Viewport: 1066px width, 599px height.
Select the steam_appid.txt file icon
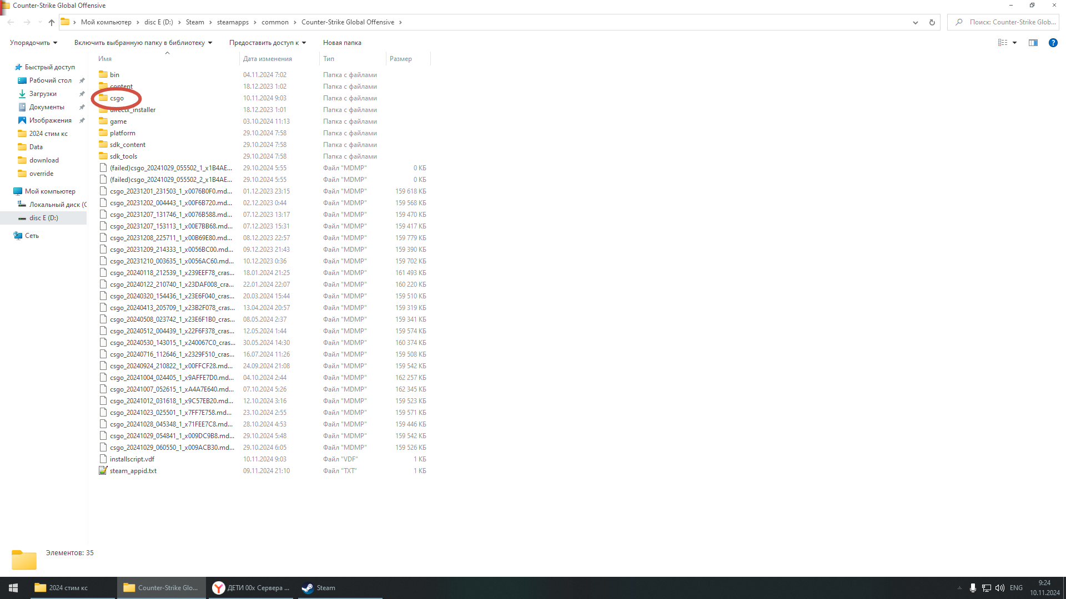coord(103,470)
